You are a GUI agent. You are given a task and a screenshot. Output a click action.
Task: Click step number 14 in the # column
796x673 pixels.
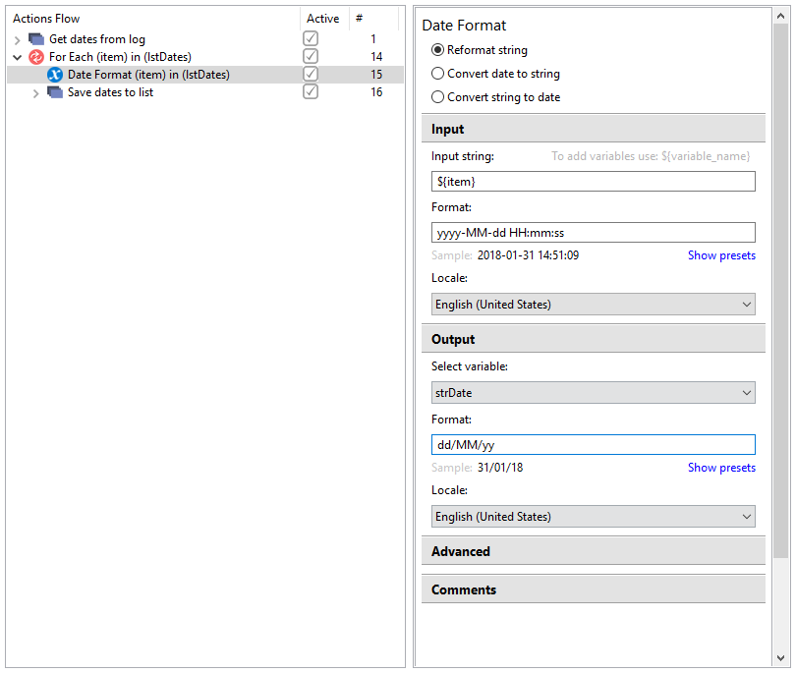point(376,57)
